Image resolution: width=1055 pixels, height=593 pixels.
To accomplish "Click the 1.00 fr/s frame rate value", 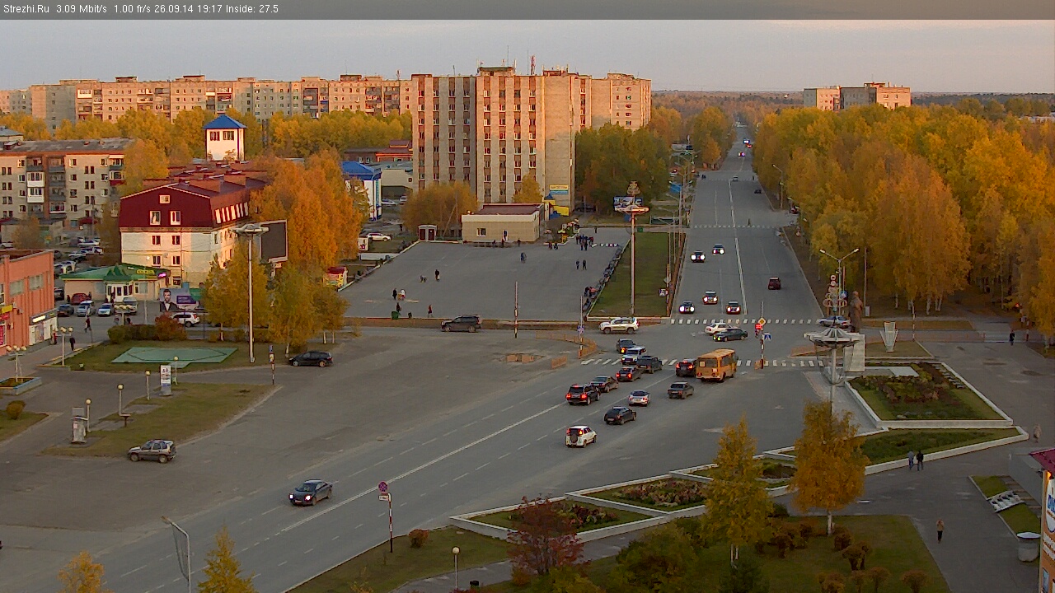I will pos(133,9).
